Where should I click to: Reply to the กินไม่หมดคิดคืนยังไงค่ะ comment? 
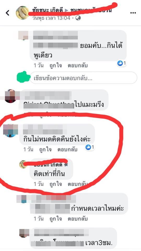click(x=67, y=150)
